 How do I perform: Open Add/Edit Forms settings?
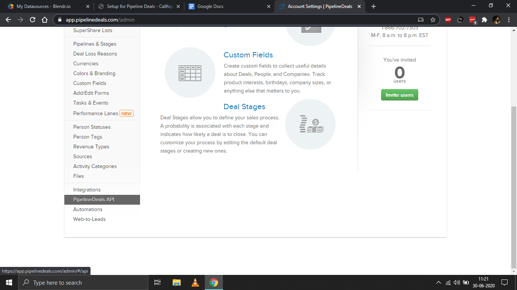(91, 93)
